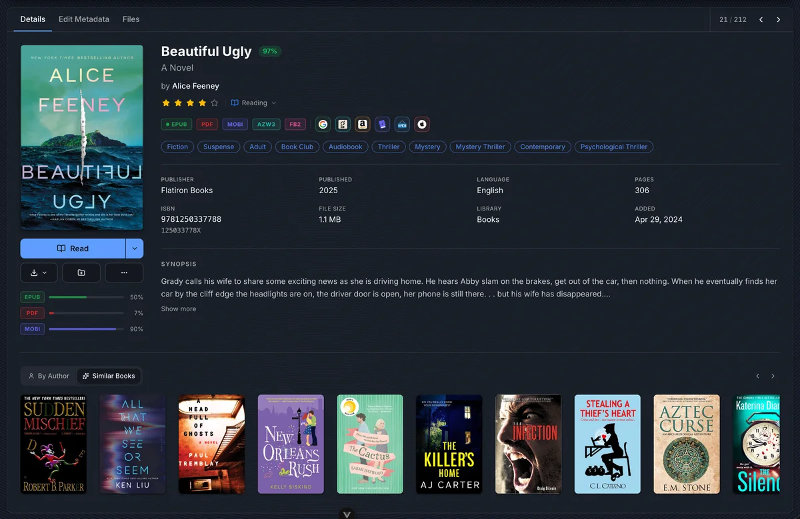The width and height of the screenshot is (800, 519).
Task: Click the third rating star
Action: click(190, 103)
